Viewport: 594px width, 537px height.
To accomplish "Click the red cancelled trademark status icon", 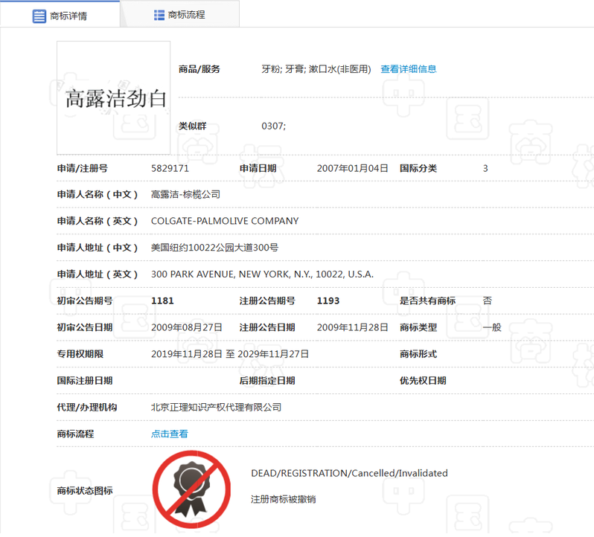I will point(191,489).
